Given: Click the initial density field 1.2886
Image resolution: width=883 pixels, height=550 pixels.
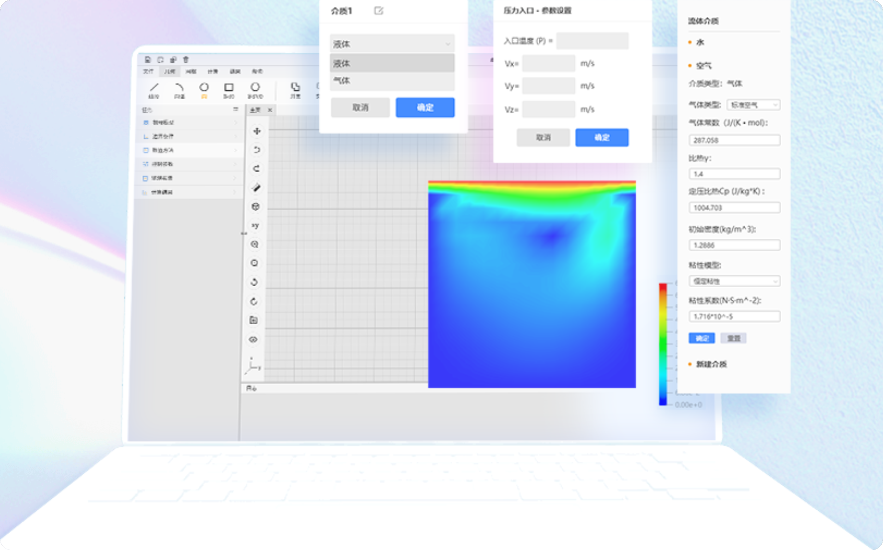Looking at the screenshot, I should [734, 245].
